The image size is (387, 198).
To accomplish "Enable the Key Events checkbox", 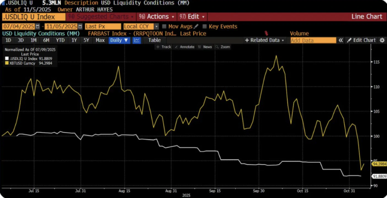I will click(x=204, y=26).
